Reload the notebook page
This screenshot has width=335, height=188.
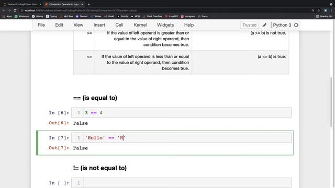[15, 10]
